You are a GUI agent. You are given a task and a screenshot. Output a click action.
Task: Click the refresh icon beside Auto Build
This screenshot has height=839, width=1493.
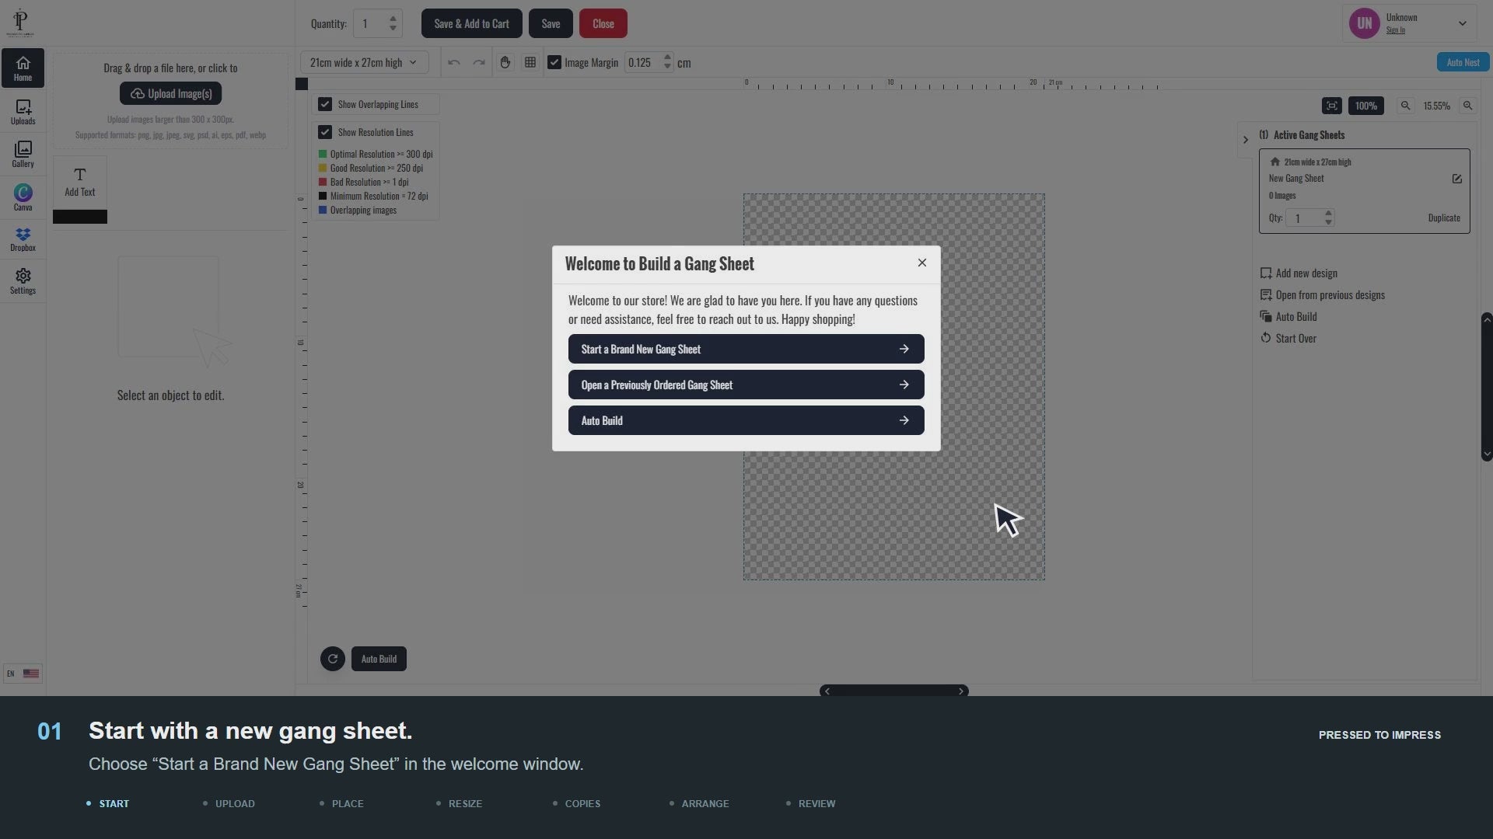(333, 659)
